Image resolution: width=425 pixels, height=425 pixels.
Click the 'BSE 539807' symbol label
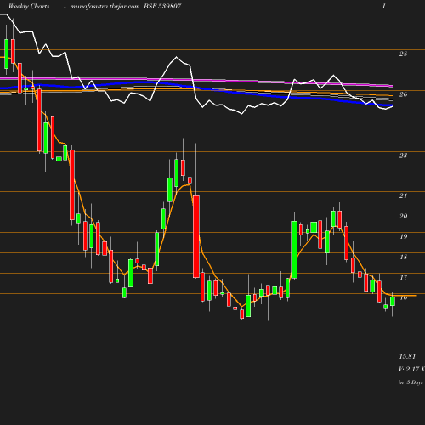point(162,6)
